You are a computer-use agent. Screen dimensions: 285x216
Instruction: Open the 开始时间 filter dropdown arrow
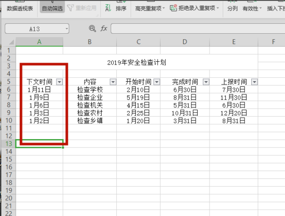pos(157,82)
